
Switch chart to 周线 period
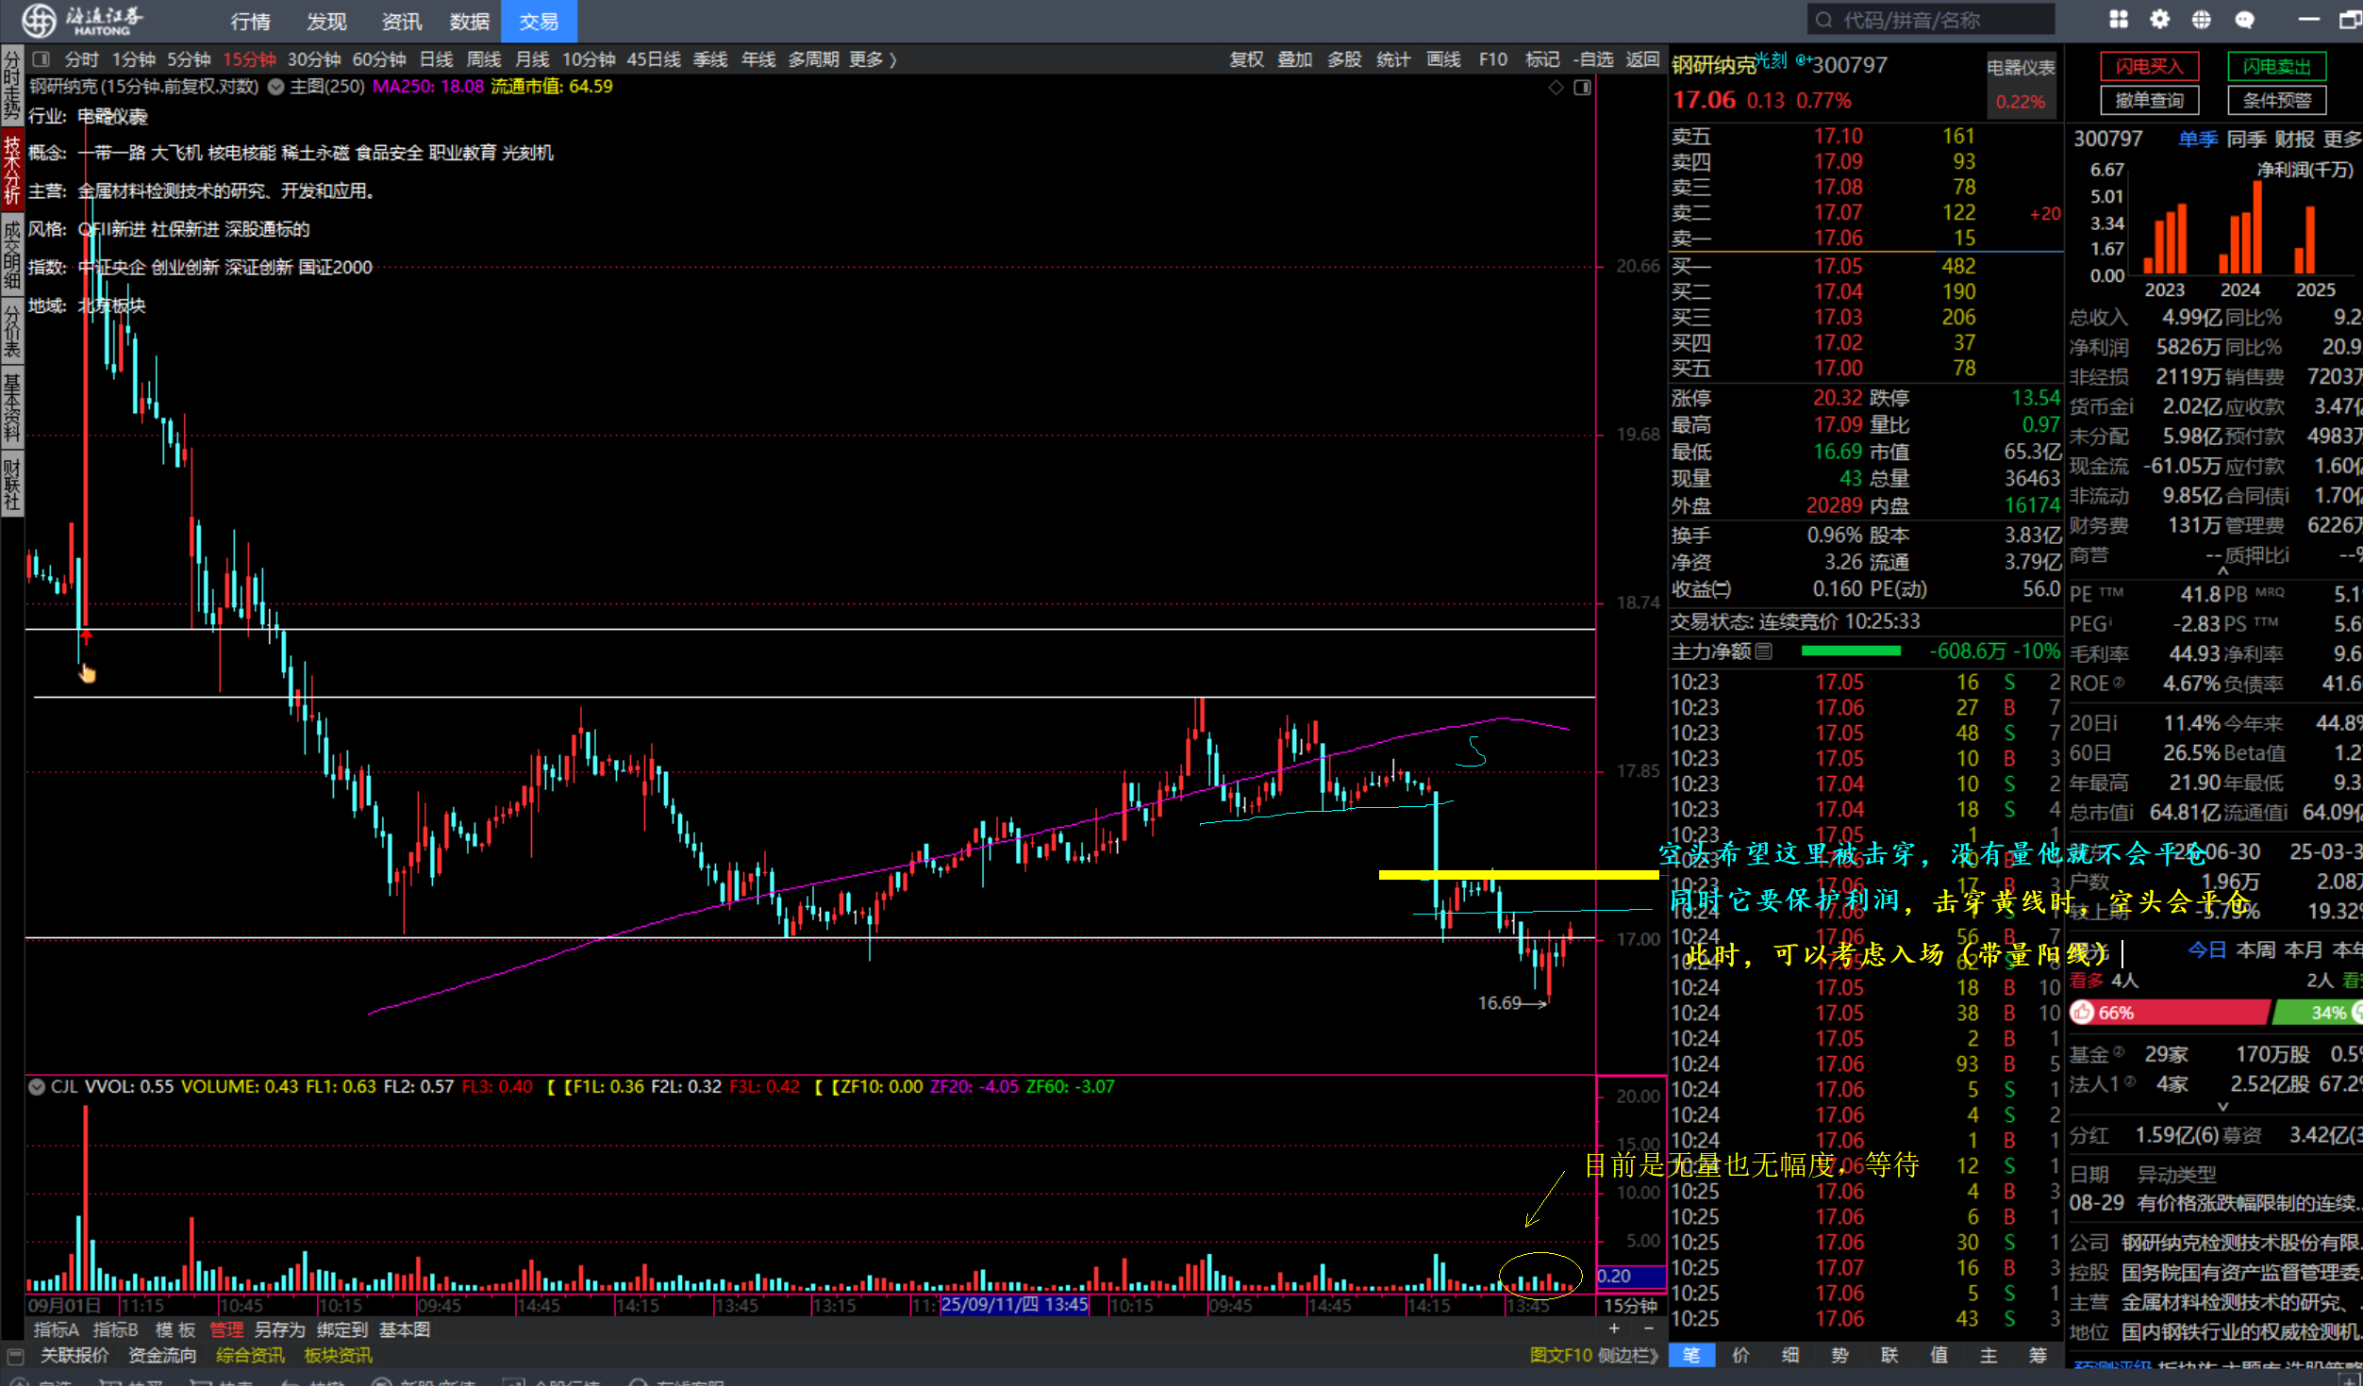[x=484, y=59]
